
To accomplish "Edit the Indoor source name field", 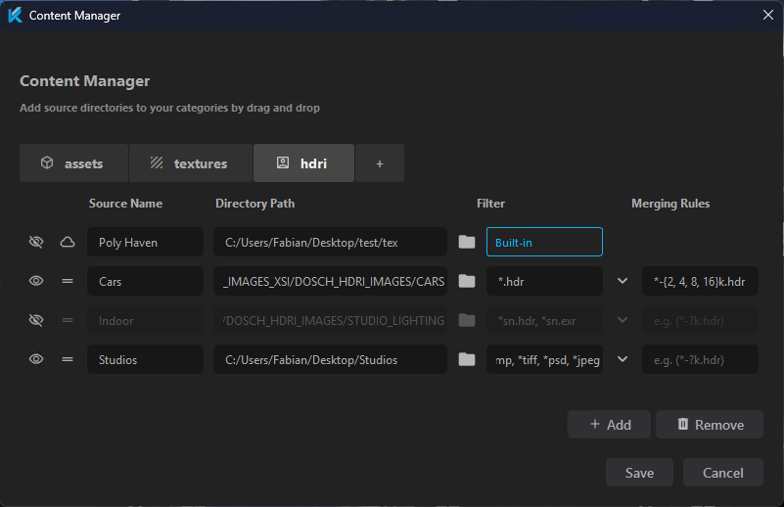I will 145,320.
